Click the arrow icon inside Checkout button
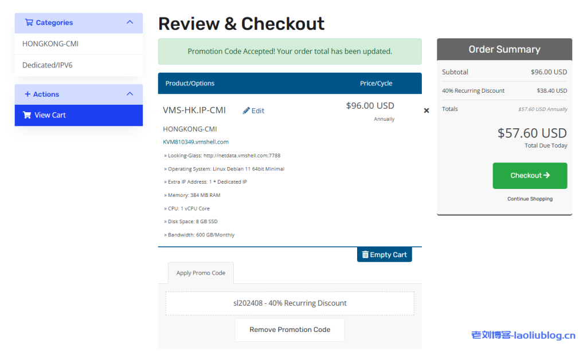The height and width of the screenshot is (352, 587). coord(547,176)
